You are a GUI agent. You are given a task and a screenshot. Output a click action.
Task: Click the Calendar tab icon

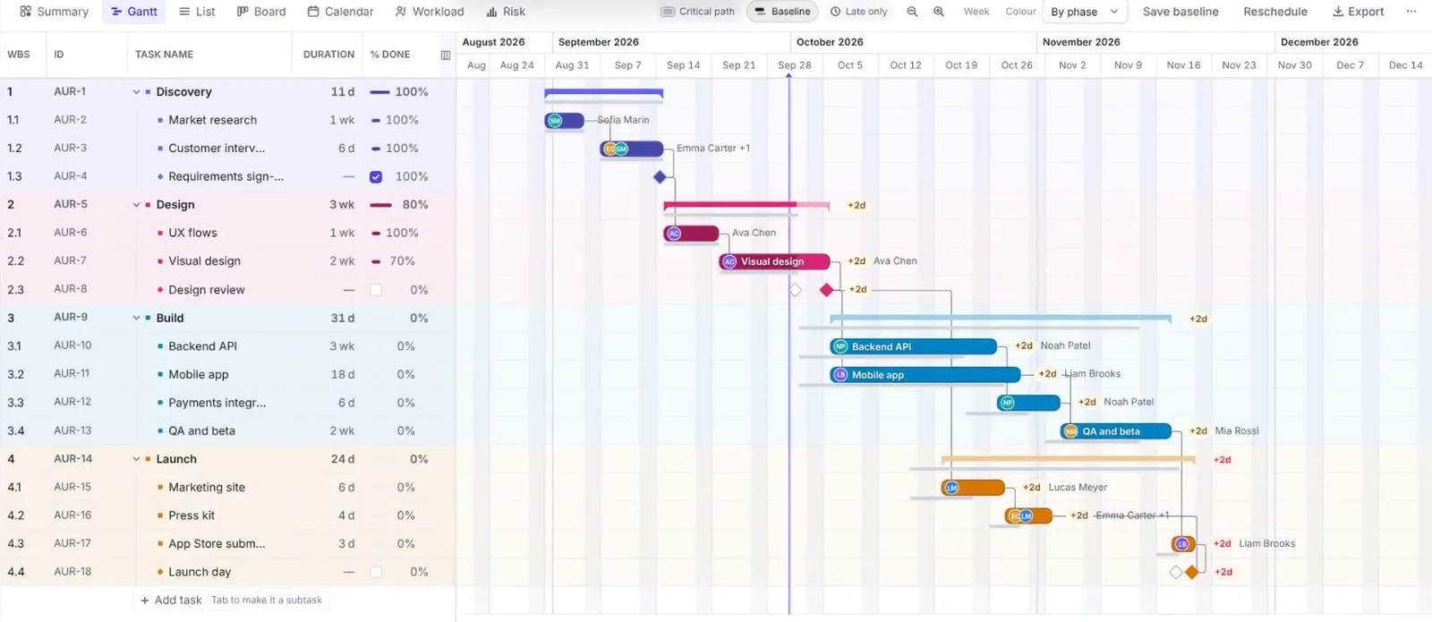click(x=313, y=12)
